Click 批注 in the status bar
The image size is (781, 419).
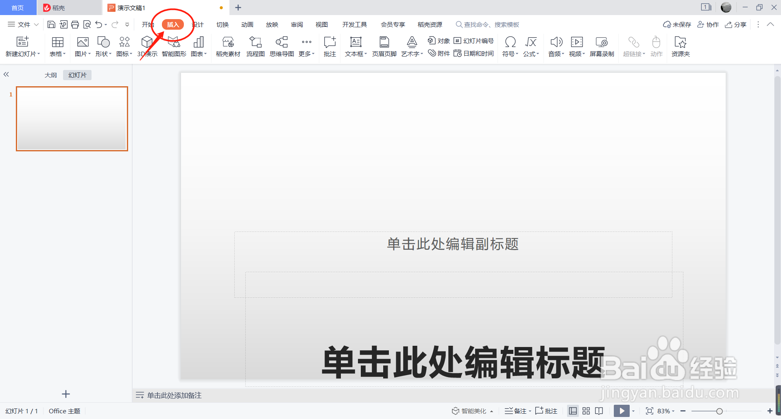click(x=546, y=411)
